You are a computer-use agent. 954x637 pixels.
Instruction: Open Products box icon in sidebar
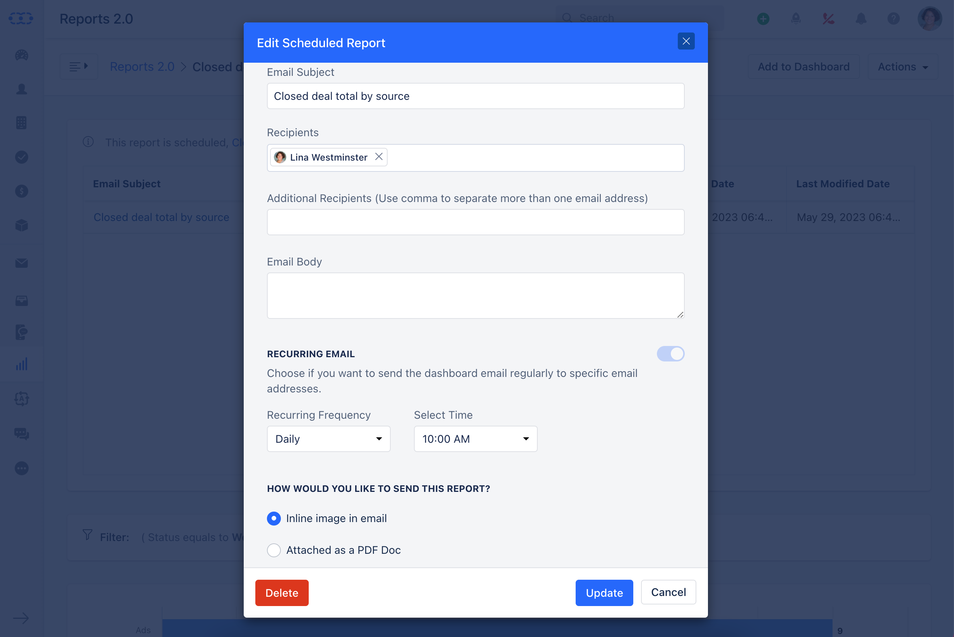[22, 225]
